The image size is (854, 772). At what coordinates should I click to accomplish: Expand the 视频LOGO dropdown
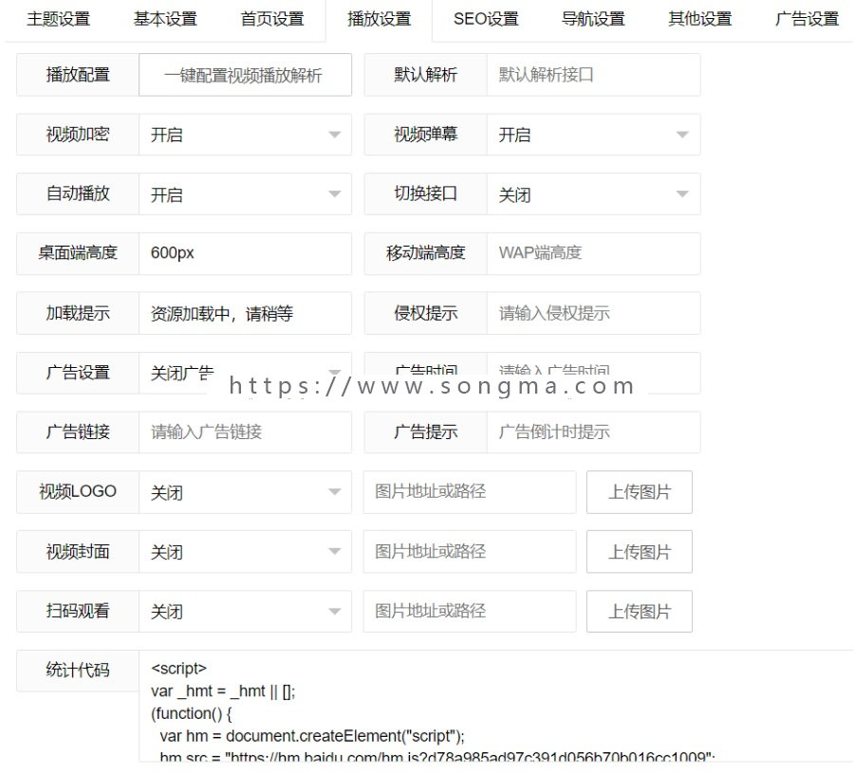245,492
